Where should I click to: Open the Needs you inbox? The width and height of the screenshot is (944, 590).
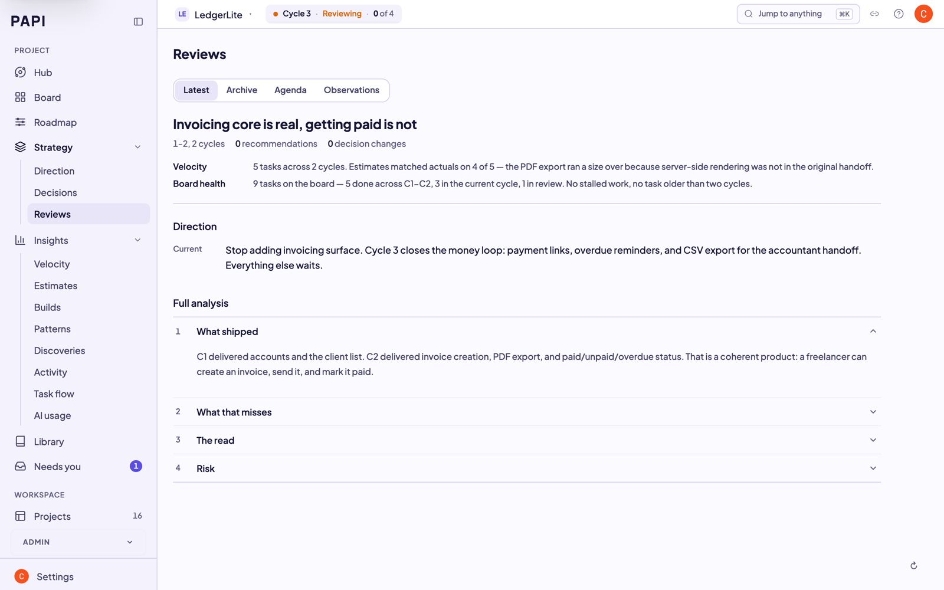click(x=78, y=466)
